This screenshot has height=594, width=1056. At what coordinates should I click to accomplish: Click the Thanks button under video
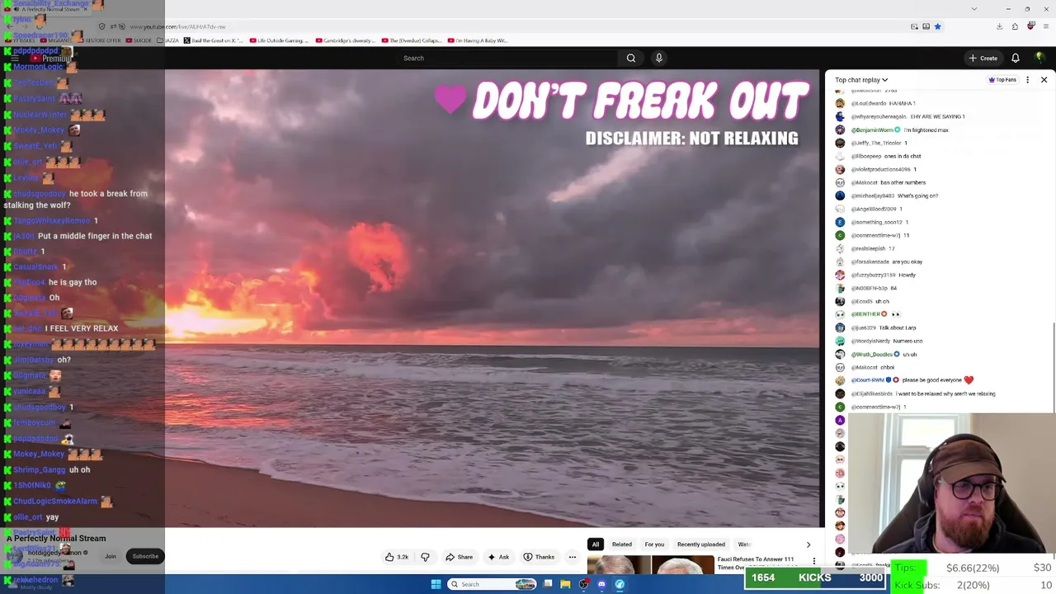(539, 557)
